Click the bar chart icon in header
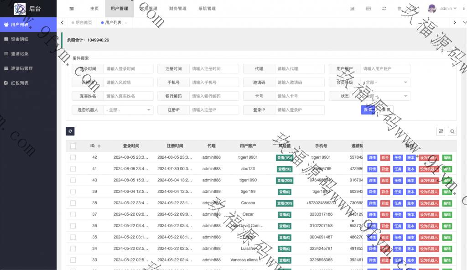 pos(352,9)
